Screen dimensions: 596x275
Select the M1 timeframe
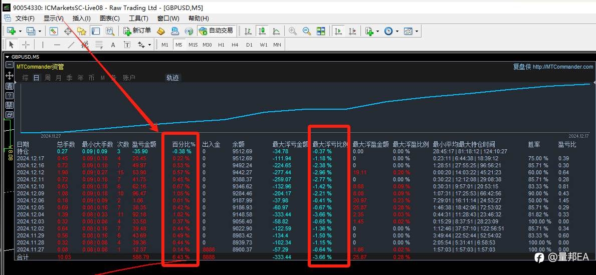(x=165, y=45)
